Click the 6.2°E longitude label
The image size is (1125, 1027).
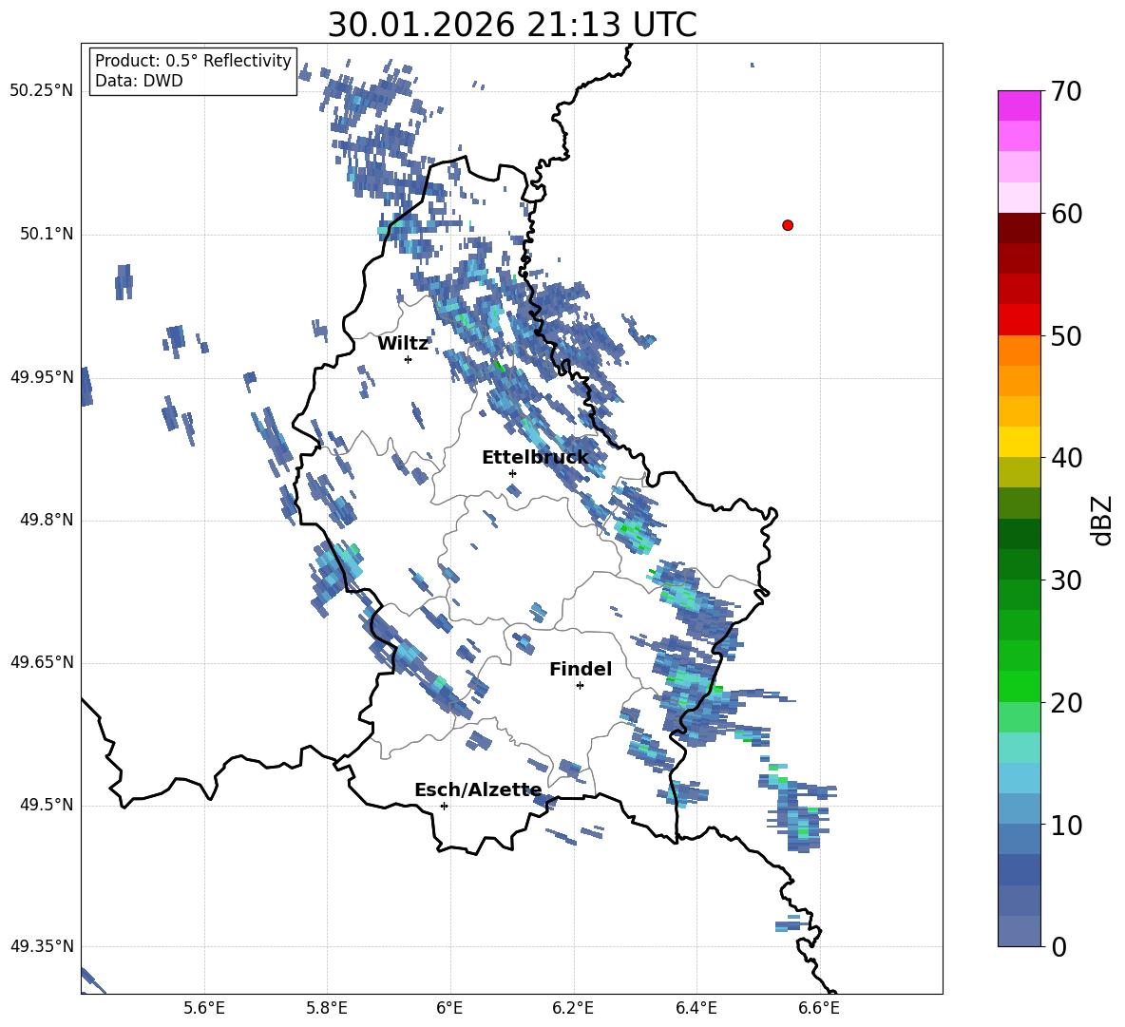(573, 1008)
